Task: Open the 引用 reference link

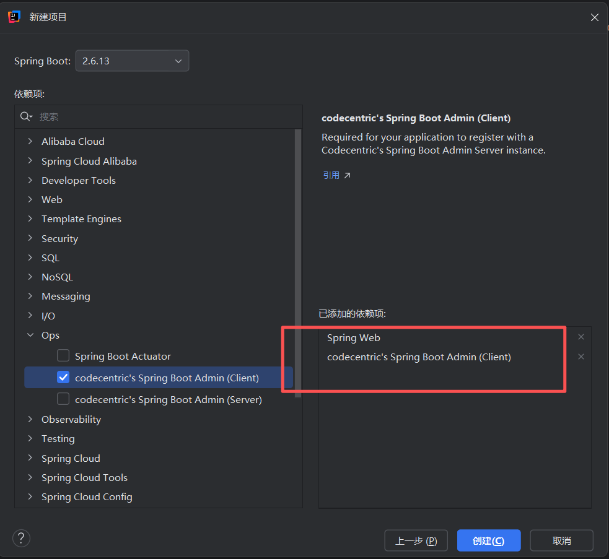Action: click(x=331, y=175)
